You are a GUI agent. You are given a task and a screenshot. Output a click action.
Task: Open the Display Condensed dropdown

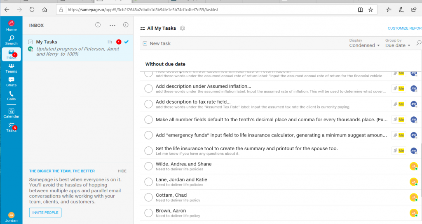click(364, 45)
